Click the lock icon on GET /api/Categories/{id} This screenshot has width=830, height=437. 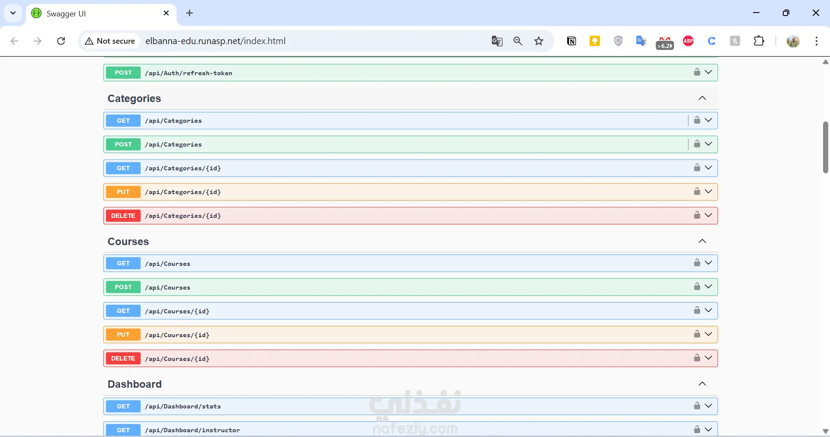[x=697, y=168]
